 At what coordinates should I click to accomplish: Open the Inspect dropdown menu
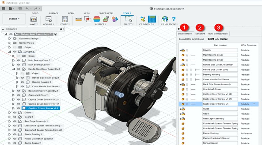[101, 24]
